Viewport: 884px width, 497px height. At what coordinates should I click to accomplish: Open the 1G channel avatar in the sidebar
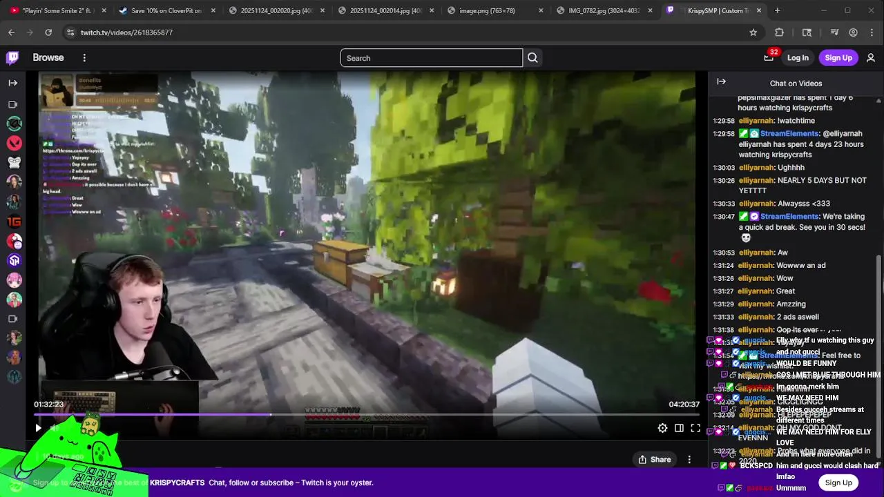coord(14,222)
